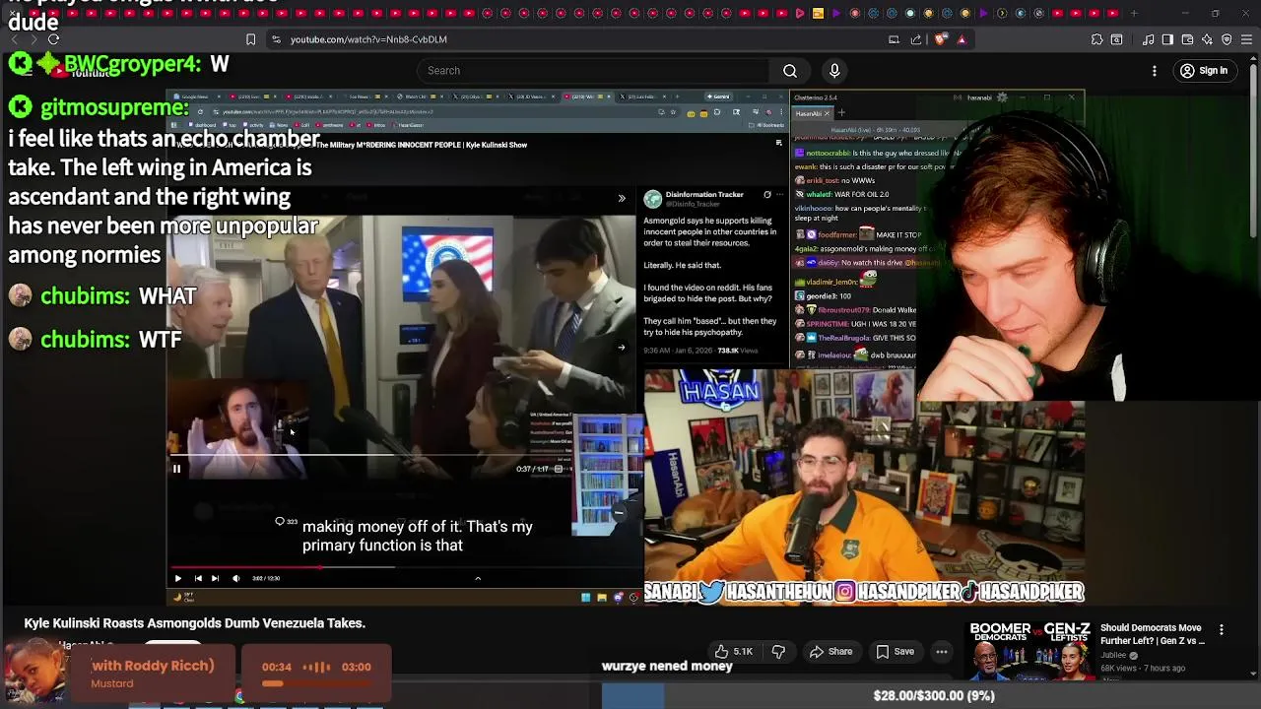Screen dimensions: 1261x709
Task: Skip to next video in streamed player
Action: tap(215, 578)
